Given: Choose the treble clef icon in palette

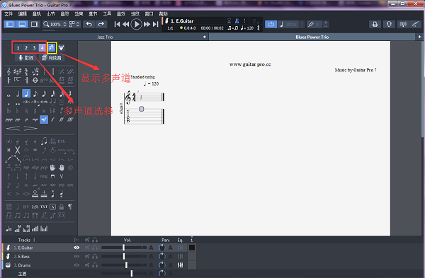Looking at the screenshot, I should 8,71.
